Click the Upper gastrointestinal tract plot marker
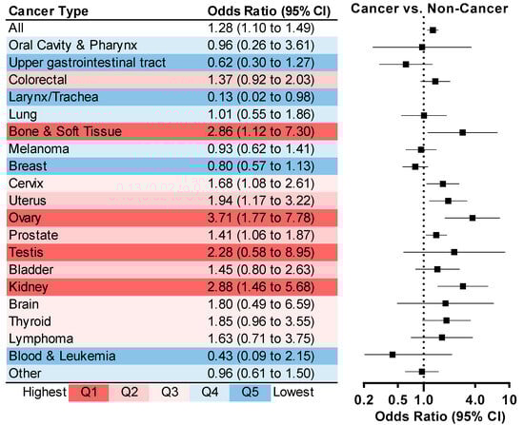 406,65
